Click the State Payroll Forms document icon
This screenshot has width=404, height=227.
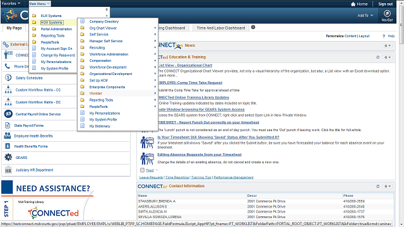click(8, 125)
